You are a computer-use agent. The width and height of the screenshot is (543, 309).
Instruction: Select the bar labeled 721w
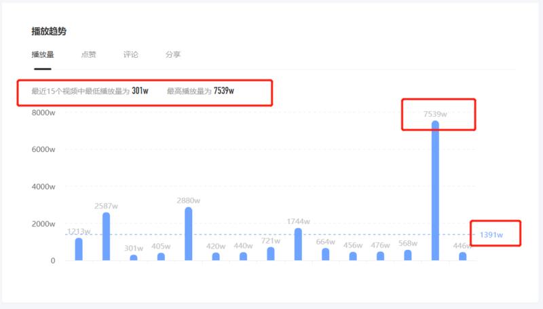[271, 254]
